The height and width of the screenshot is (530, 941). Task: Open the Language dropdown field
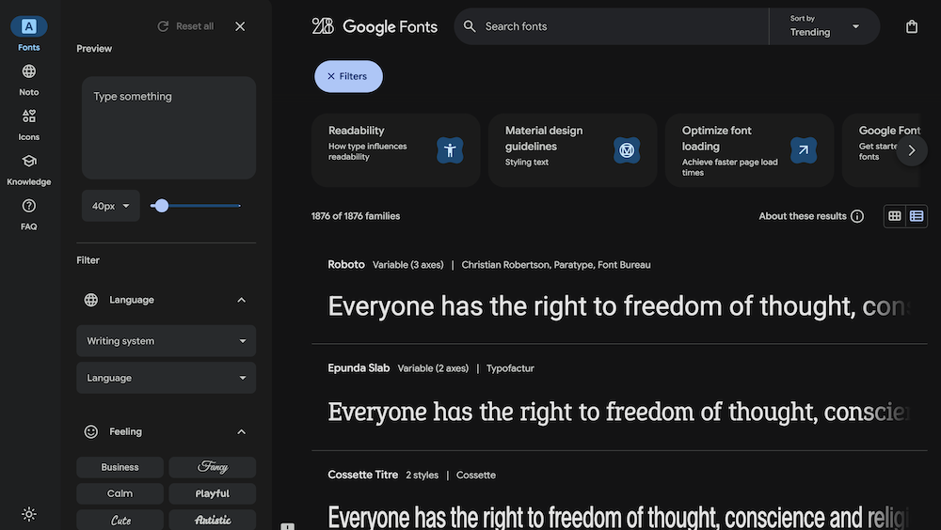pos(167,378)
